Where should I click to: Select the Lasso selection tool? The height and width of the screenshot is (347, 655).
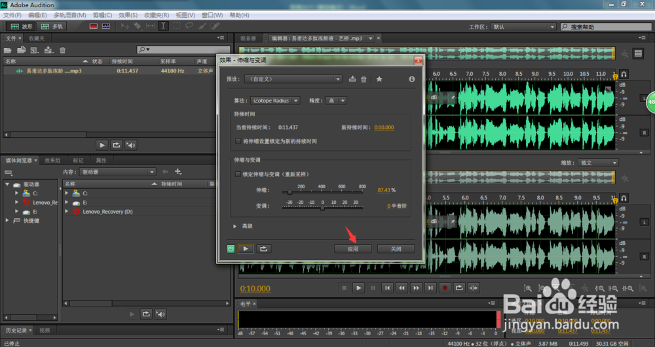189,26
